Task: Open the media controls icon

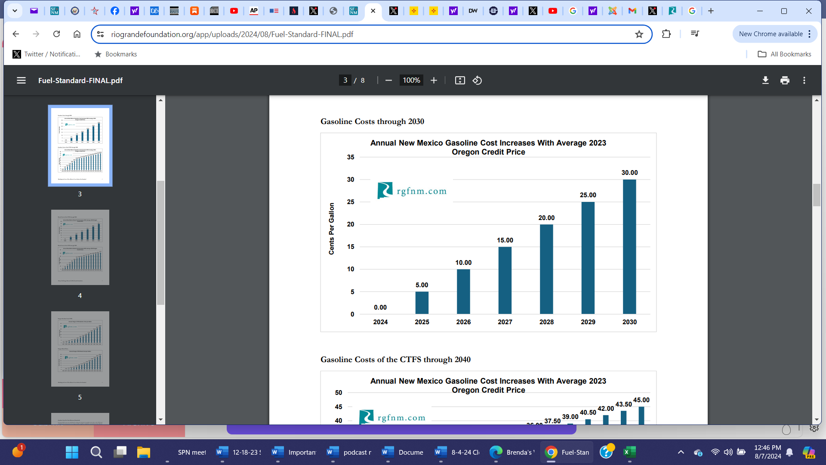Action: (x=695, y=34)
